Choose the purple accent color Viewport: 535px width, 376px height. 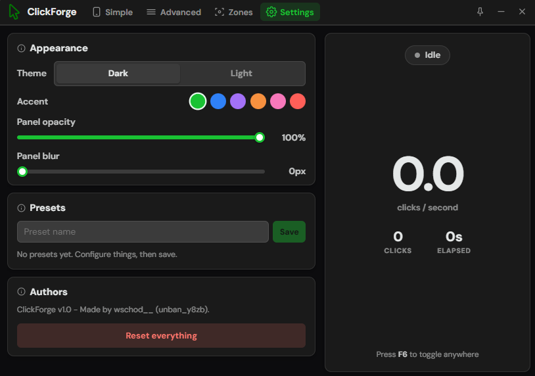[x=238, y=101]
